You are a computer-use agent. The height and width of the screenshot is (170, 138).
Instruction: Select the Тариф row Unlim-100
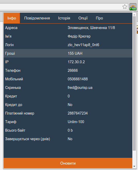click(68, 122)
